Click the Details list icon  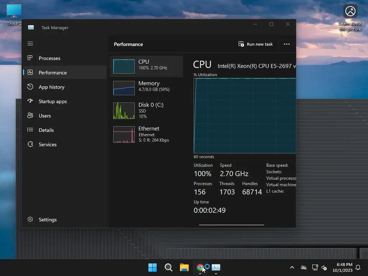tap(30, 130)
